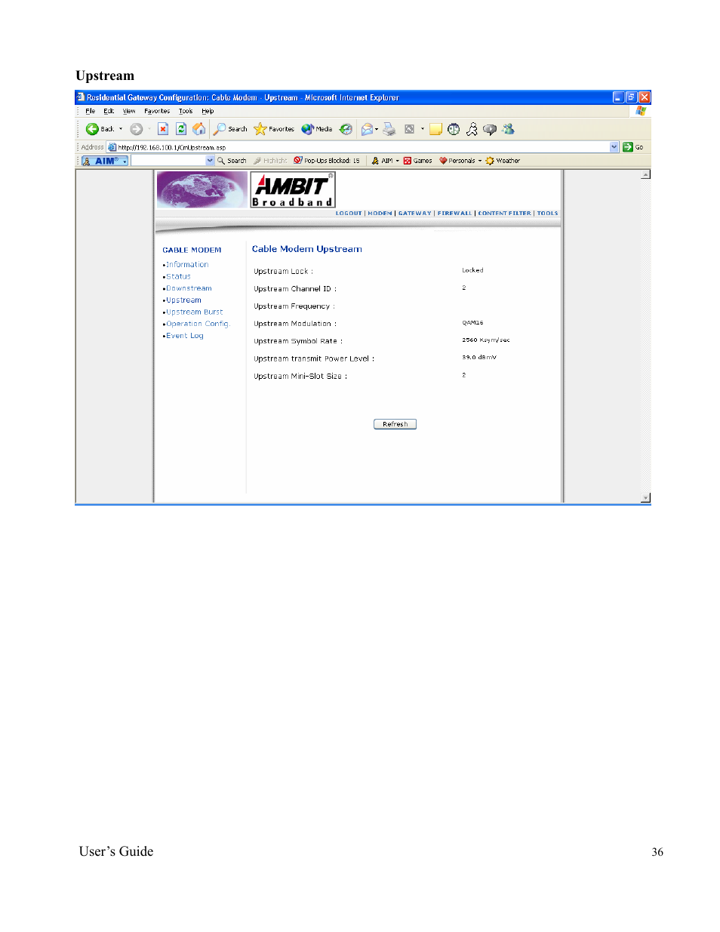The image size is (720, 932).
Task: Click the Mail envelope icon
Action: click(x=367, y=129)
